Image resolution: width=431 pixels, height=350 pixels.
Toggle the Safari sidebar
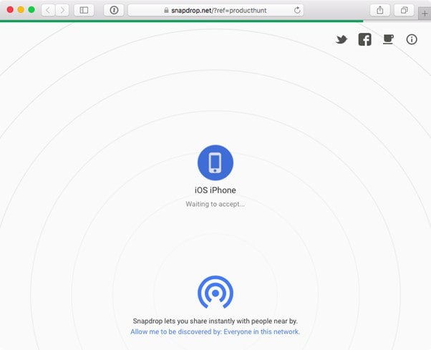pos(84,10)
